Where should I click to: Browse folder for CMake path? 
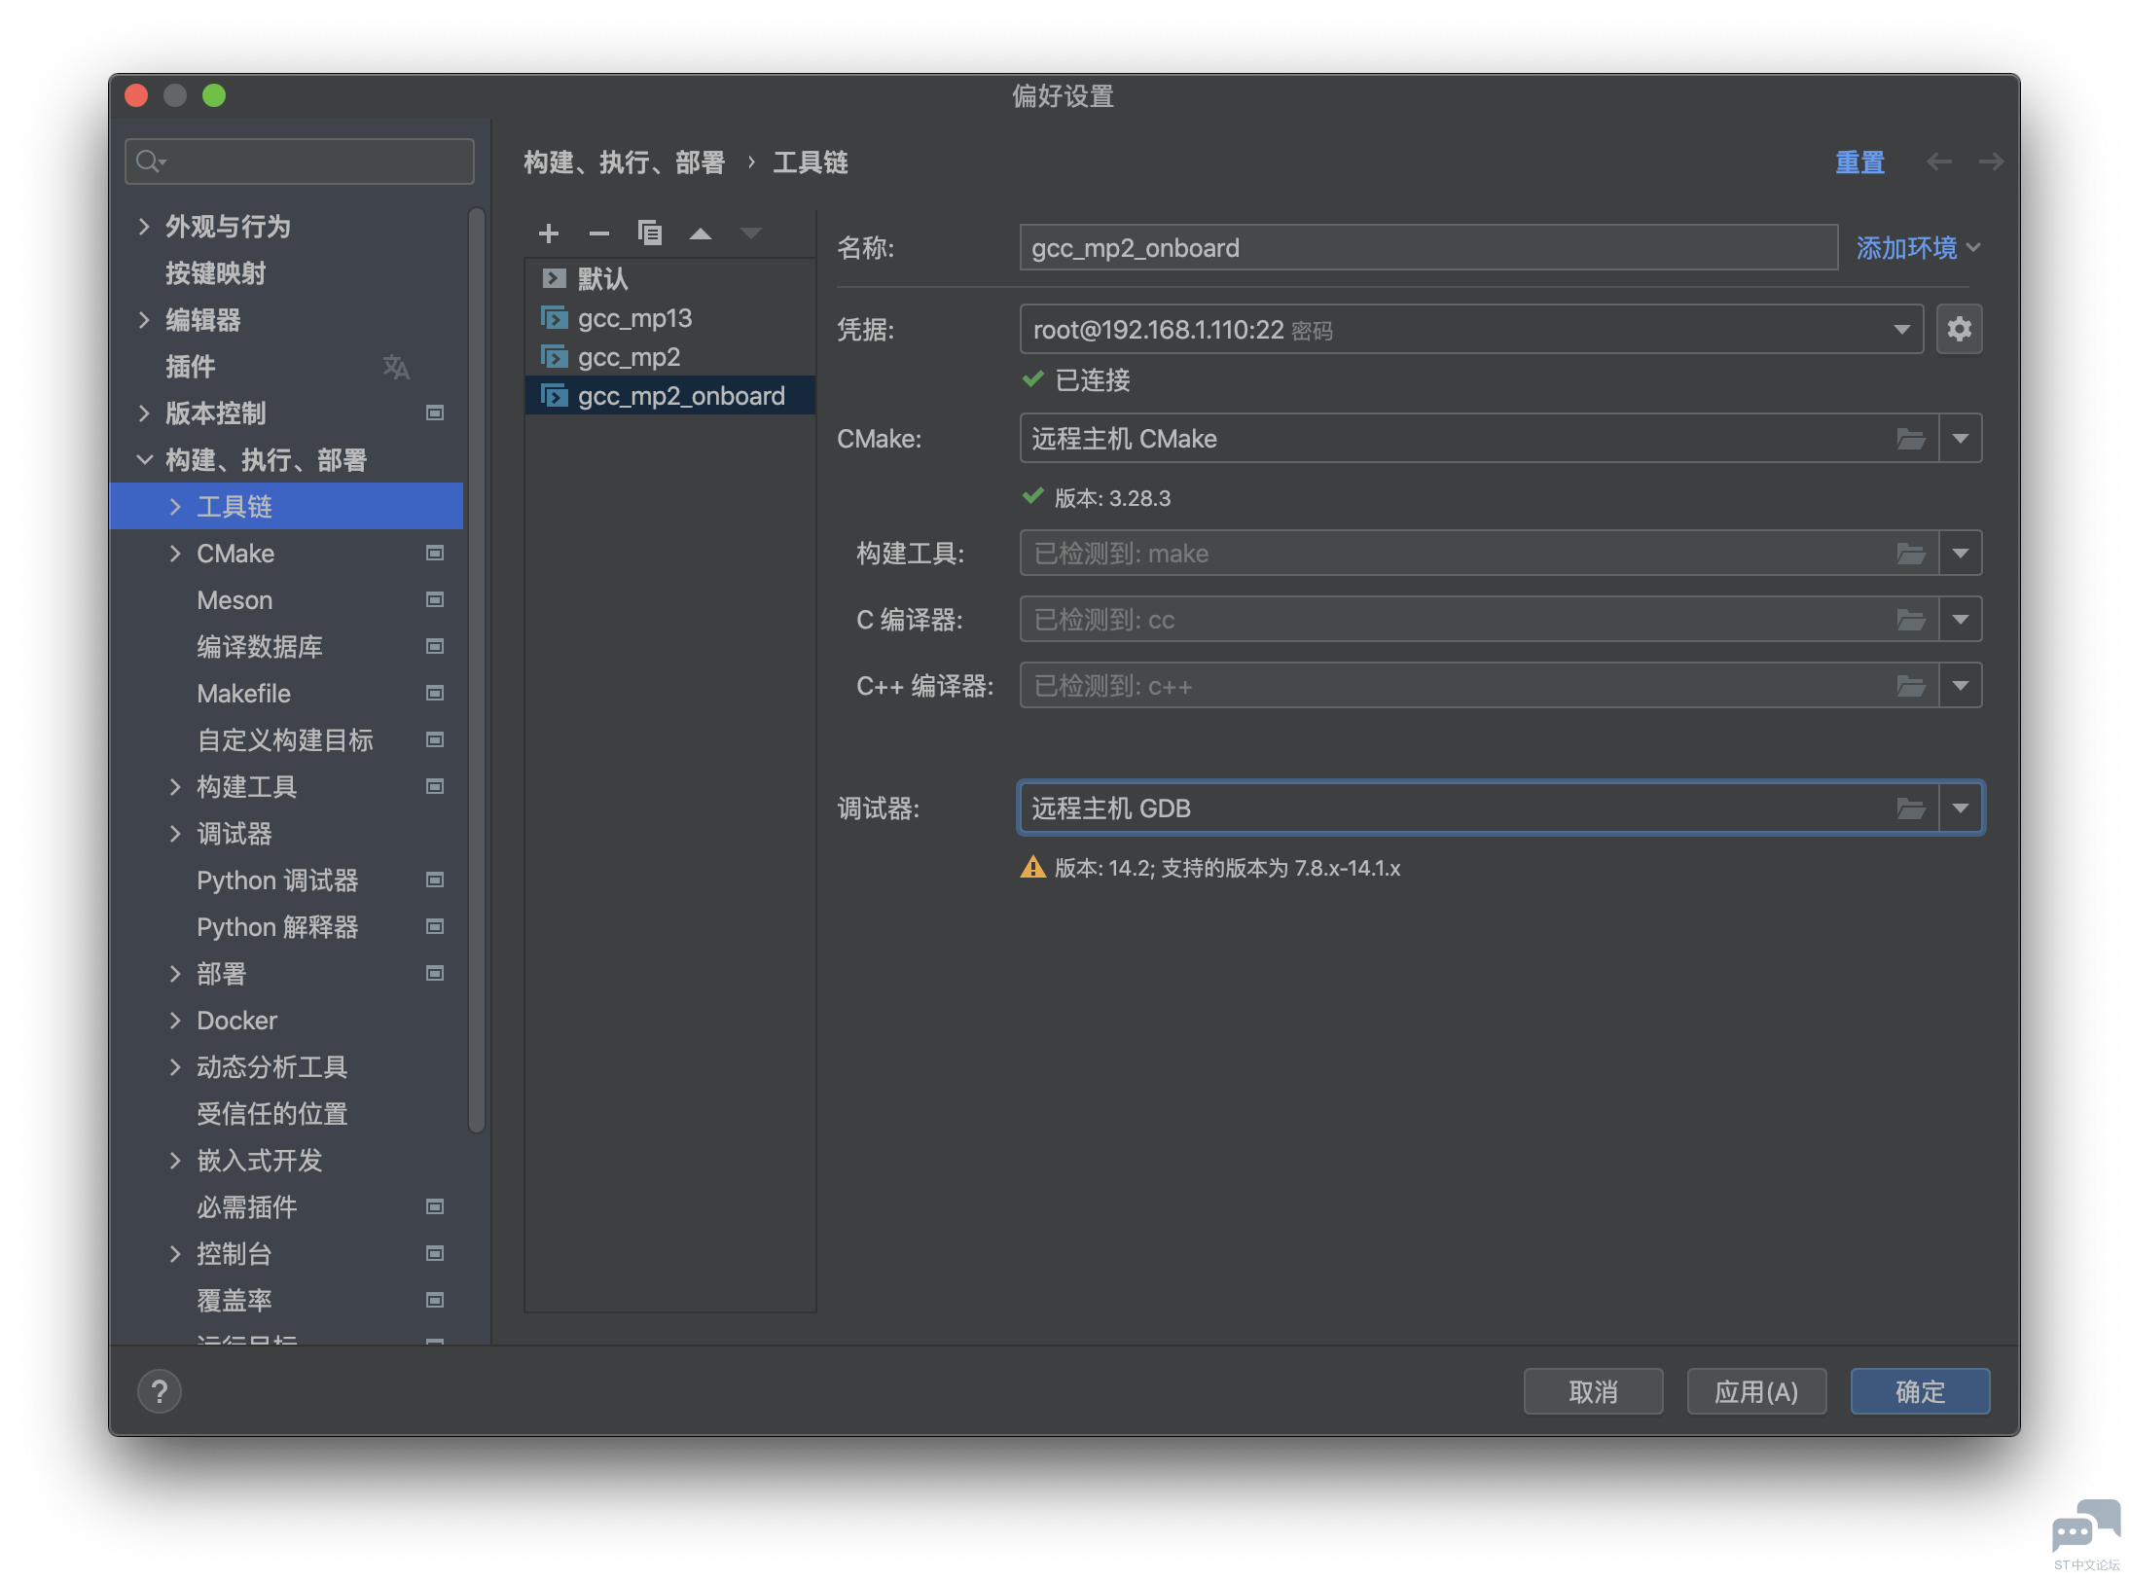coord(1911,439)
